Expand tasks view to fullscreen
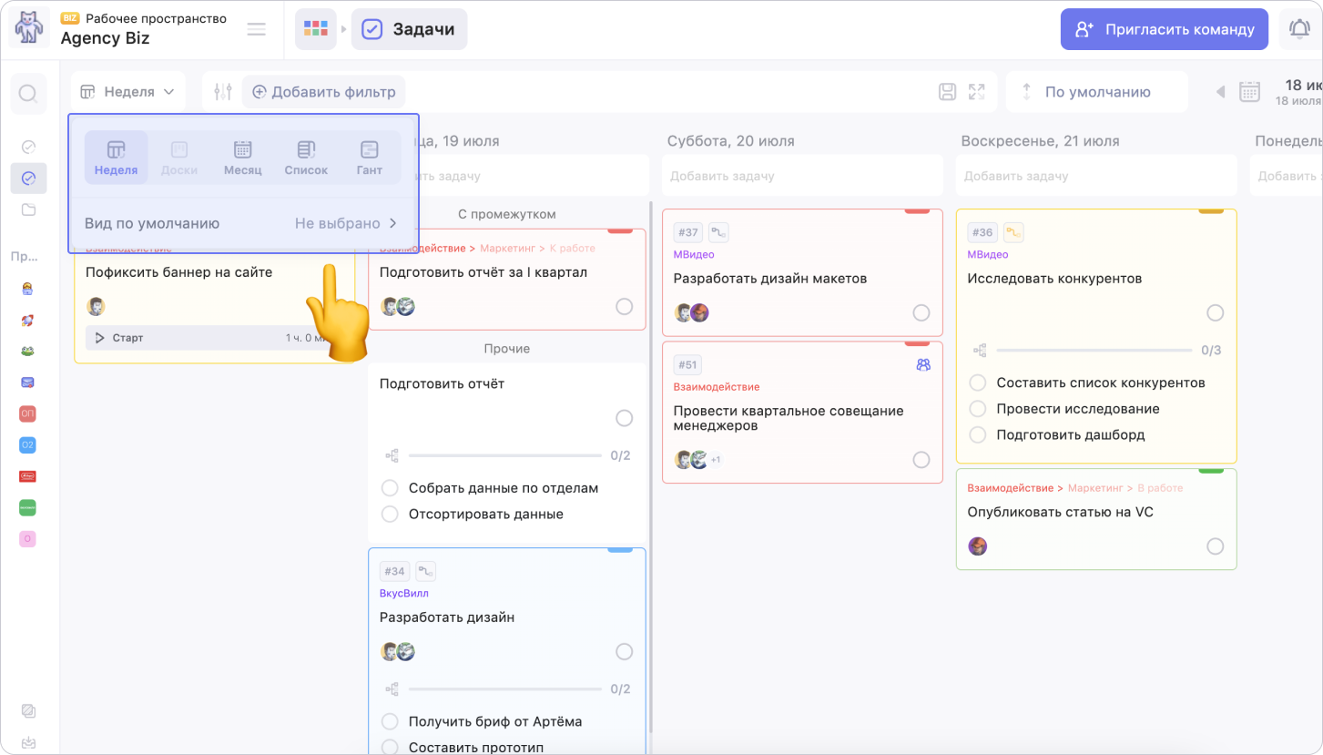Viewport: 1323px width, 755px height. pos(977,92)
